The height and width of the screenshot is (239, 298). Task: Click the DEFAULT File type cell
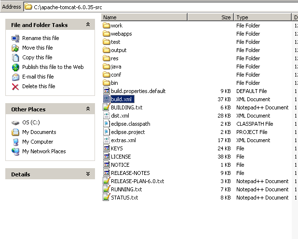click(251, 91)
